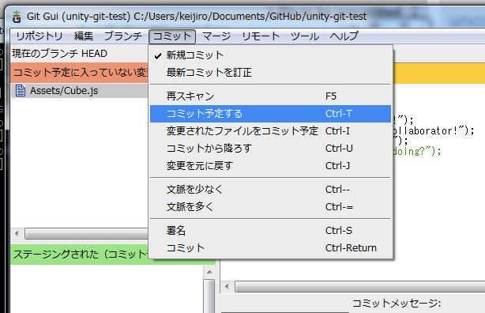Click 再スキャン menu entry
The image size is (485, 313).
coord(271,96)
